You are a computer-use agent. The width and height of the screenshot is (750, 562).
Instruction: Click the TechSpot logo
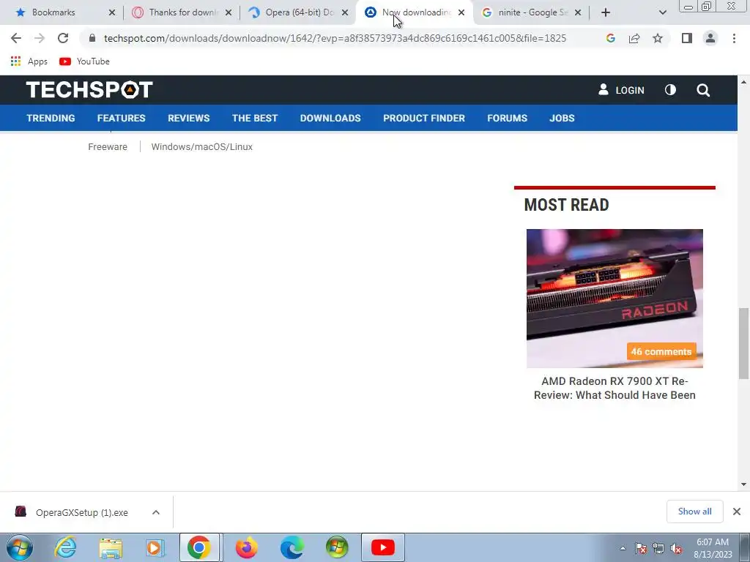89,90
